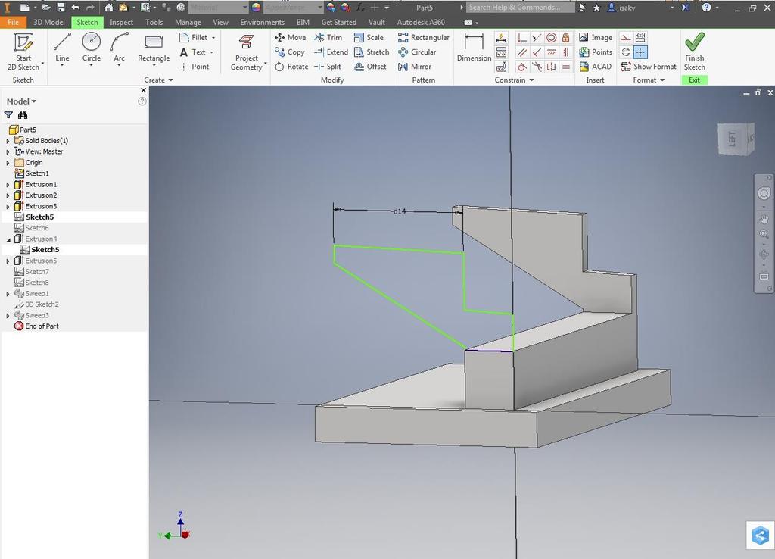Expand the Sweep1 tree node
This screenshot has width=775, height=559.
pyautogui.click(x=8, y=294)
